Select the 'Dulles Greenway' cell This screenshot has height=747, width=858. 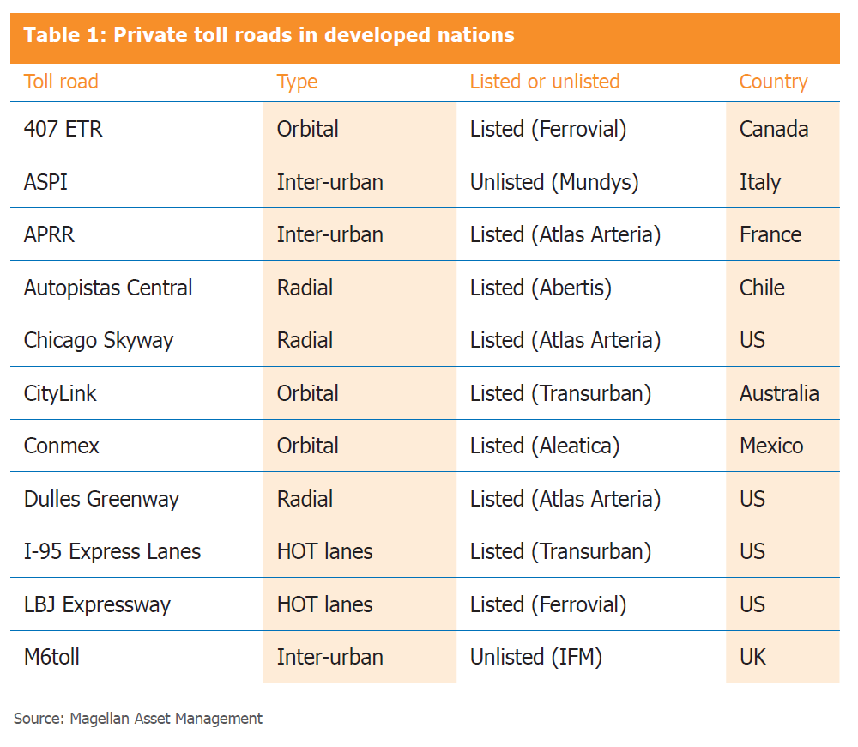point(101,499)
